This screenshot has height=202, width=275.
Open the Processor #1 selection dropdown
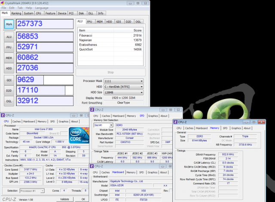pyautogui.click(x=32, y=191)
